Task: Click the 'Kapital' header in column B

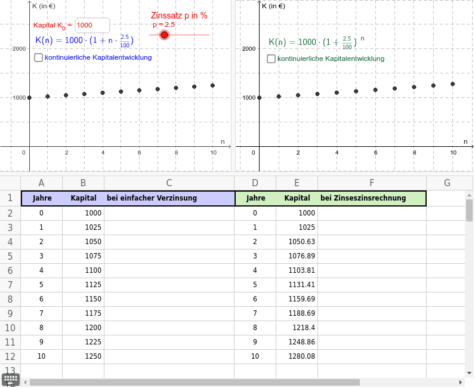Action: (84, 198)
